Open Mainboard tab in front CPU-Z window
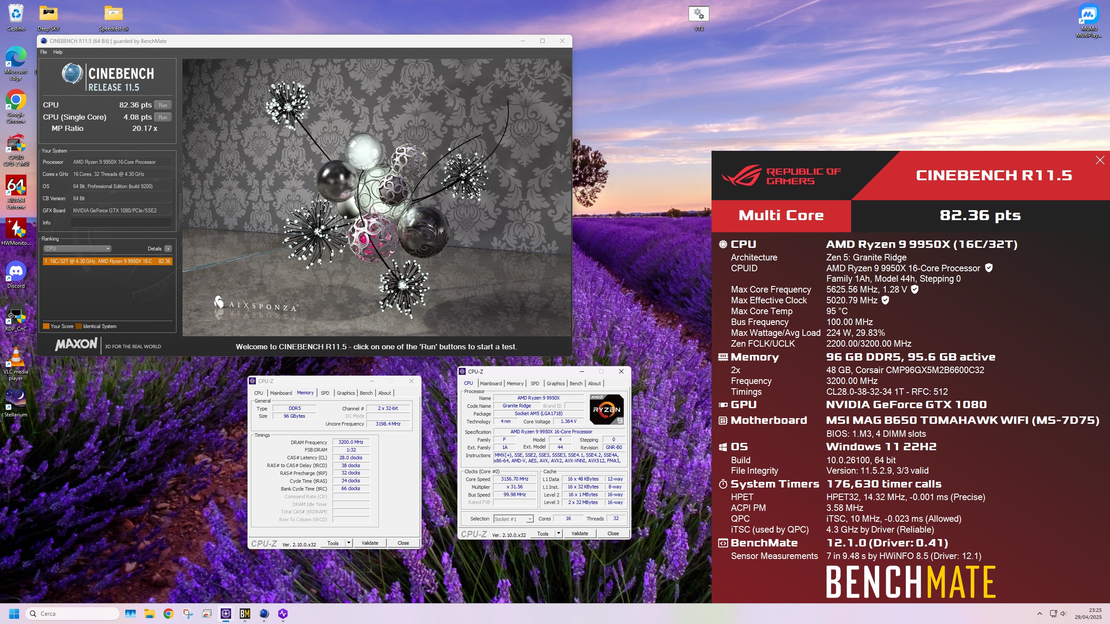Screen dimensions: 1110x624 tap(490, 383)
